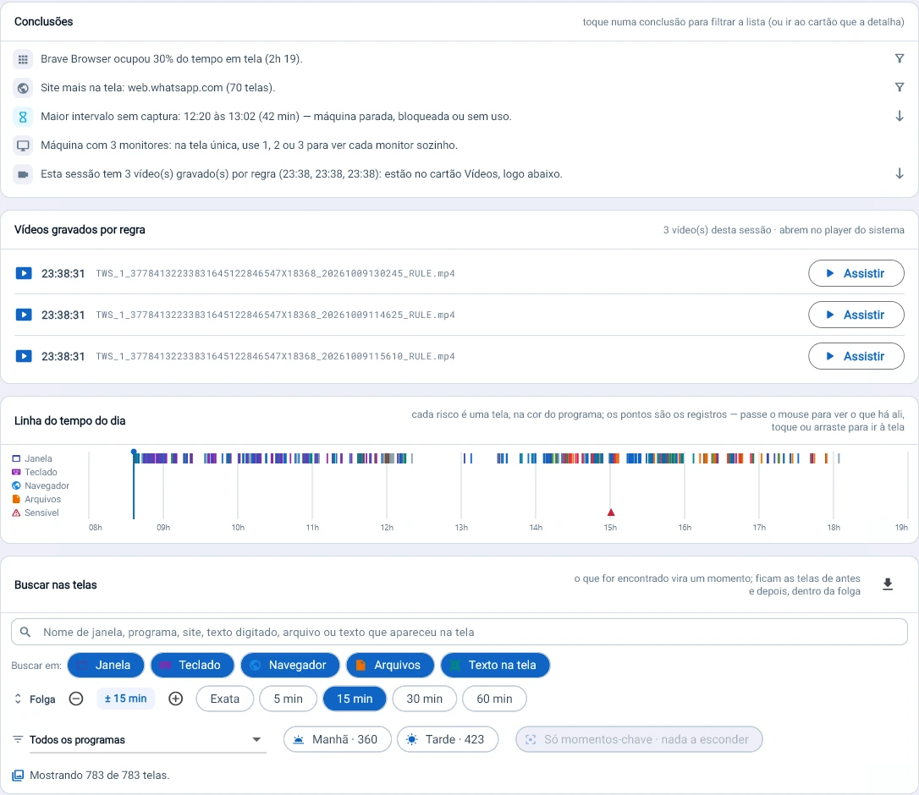The width and height of the screenshot is (919, 795).
Task: Click the camera icon beside Esta sessão
Action: click(x=23, y=174)
